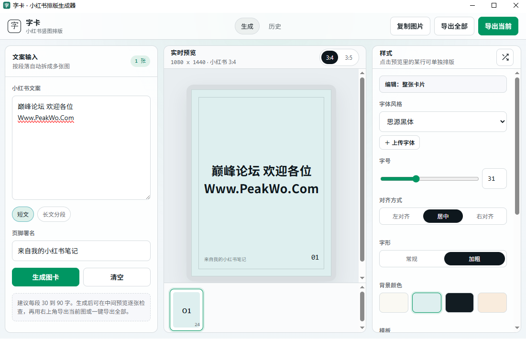Click the 小红书文案 text area
526x339 pixels.
click(x=81, y=148)
